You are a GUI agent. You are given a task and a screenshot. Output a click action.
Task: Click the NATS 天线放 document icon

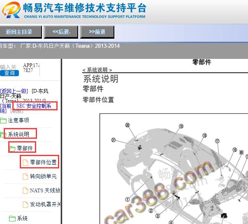[x=25, y=190]
